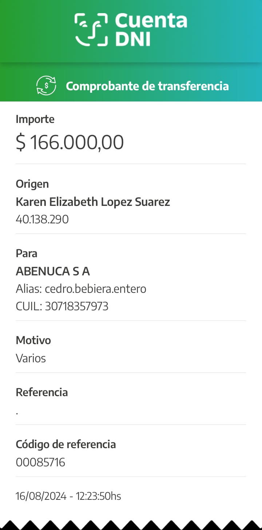Tap the date and time 16/08/2024 stamp
The height and width of the screenshot is (530, 262).
point(68,496)
